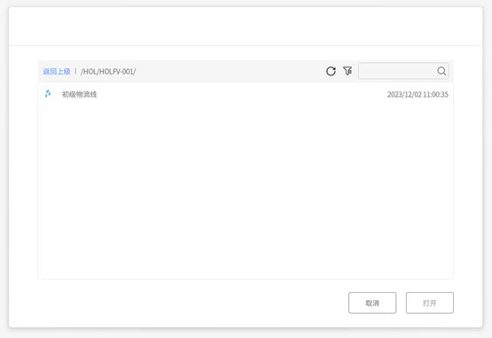Click the 2023/12/02 11:00:35 timestamp

[417, 94]
